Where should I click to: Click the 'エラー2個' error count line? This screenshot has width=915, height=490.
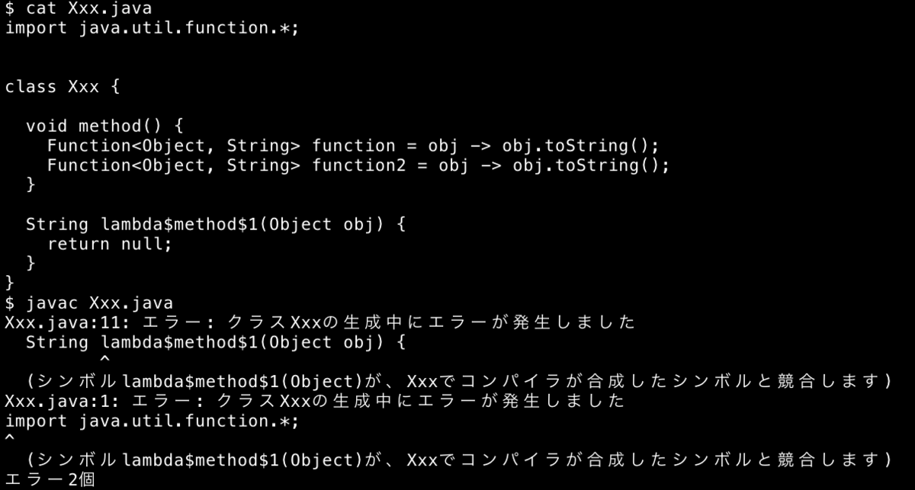coord(50,480)
